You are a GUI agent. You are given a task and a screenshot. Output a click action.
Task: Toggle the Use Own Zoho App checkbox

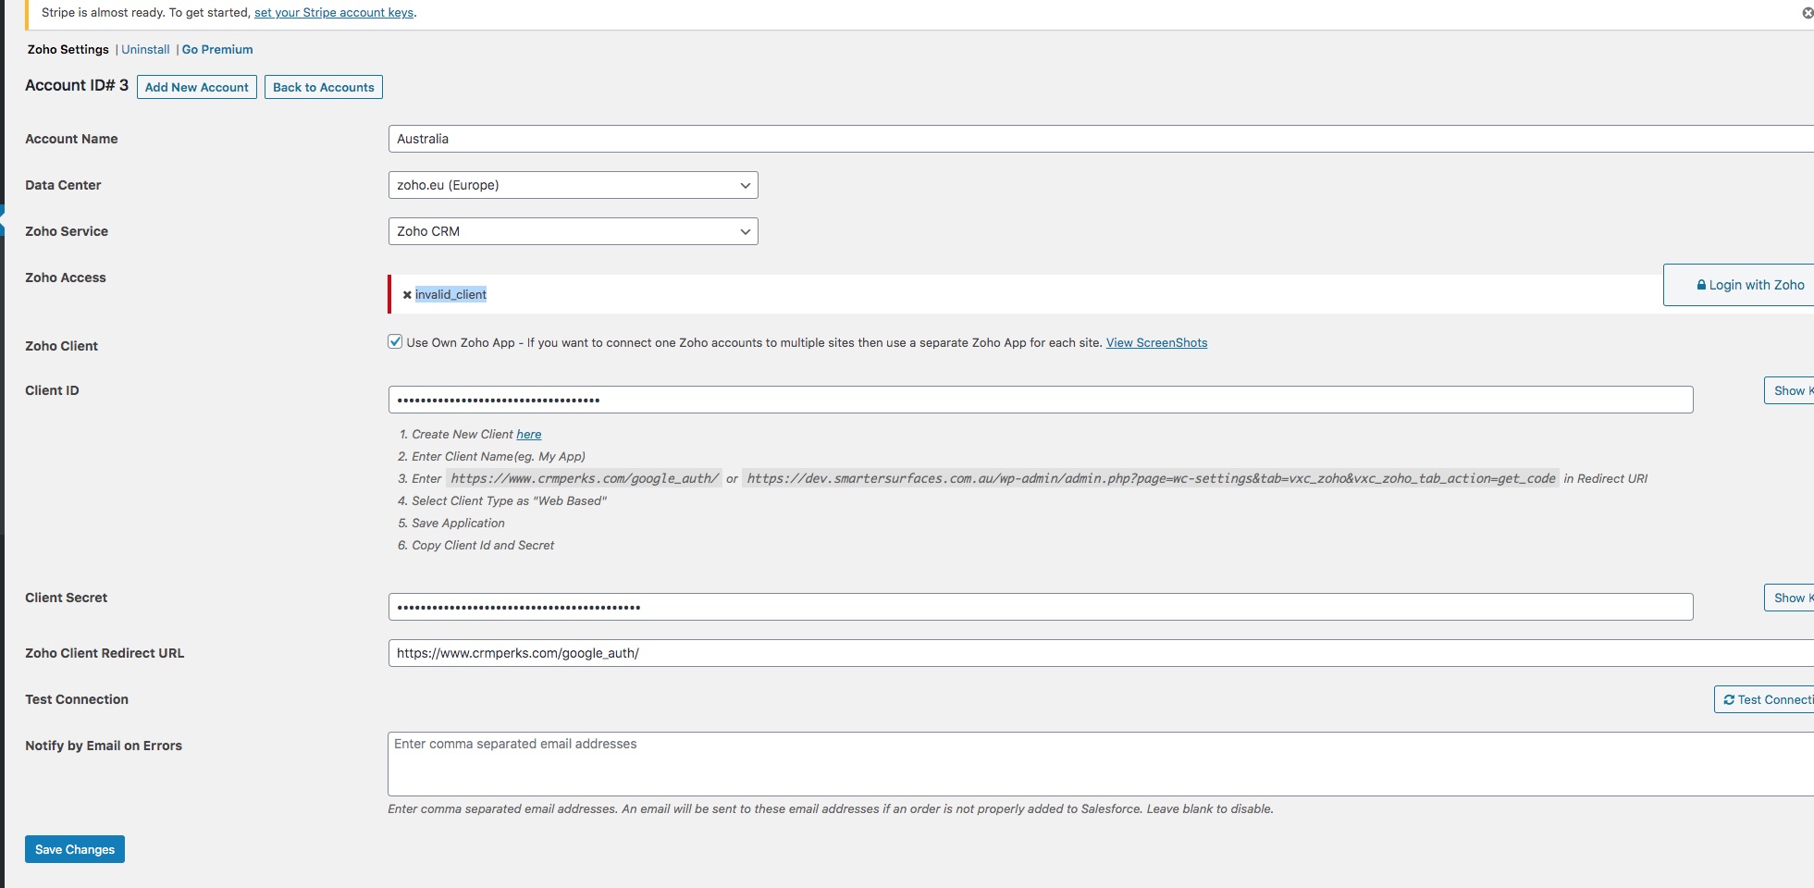coord(395,341)
